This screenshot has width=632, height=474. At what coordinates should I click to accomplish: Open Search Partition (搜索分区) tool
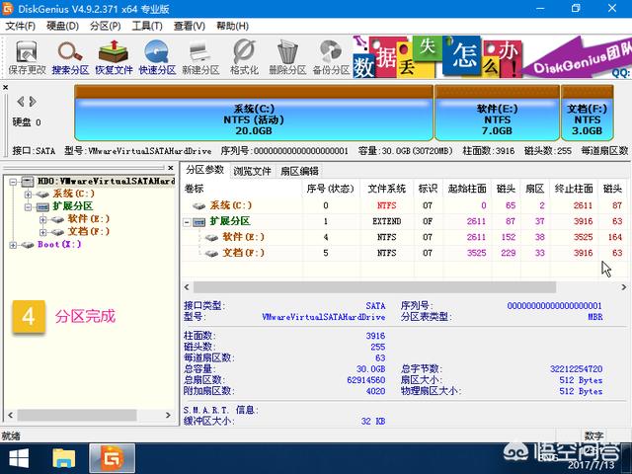[x=70, y=57]
